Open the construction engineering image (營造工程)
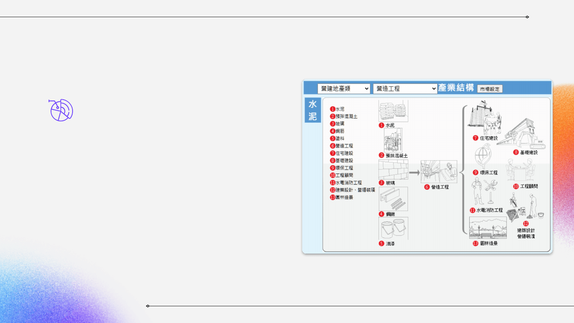 click(438, 172)
